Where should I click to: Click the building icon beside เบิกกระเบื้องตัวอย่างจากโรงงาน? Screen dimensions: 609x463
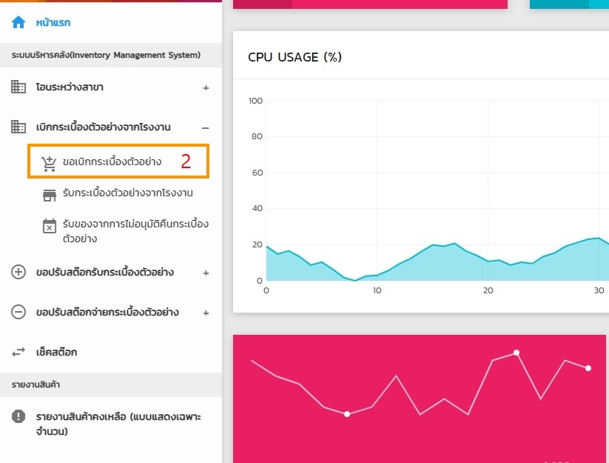tap(18, 127)
